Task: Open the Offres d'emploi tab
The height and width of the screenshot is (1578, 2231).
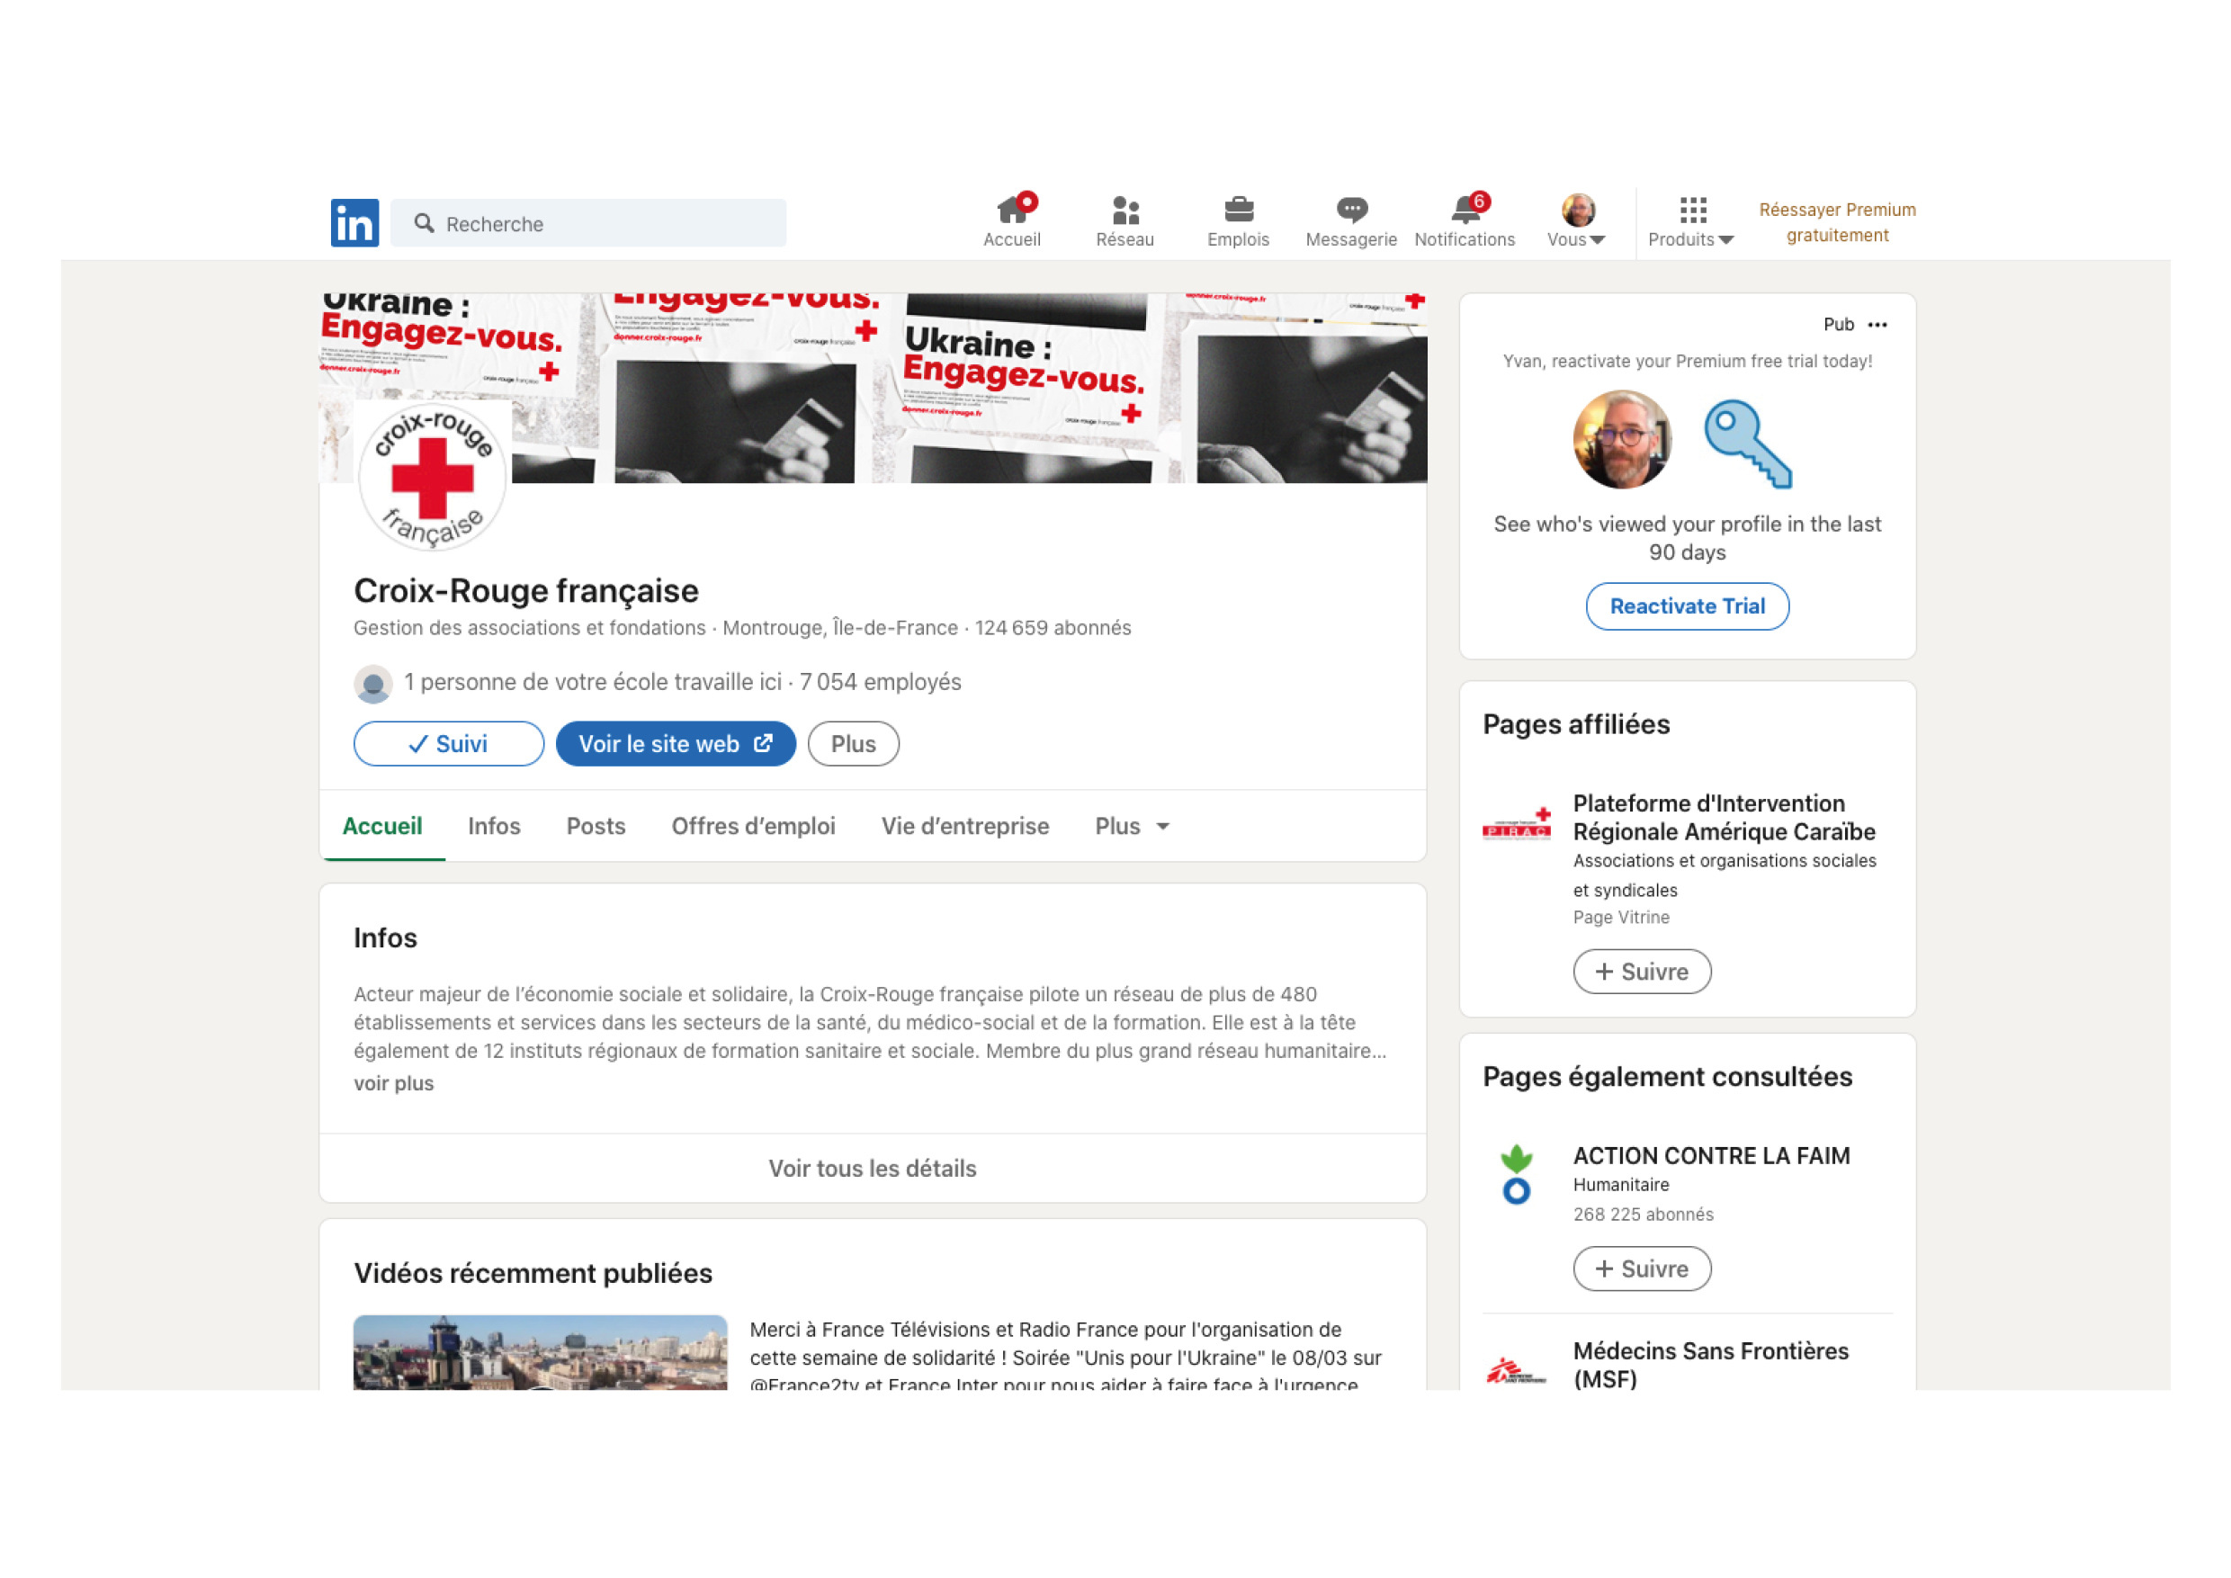Action: coord(753,827)
